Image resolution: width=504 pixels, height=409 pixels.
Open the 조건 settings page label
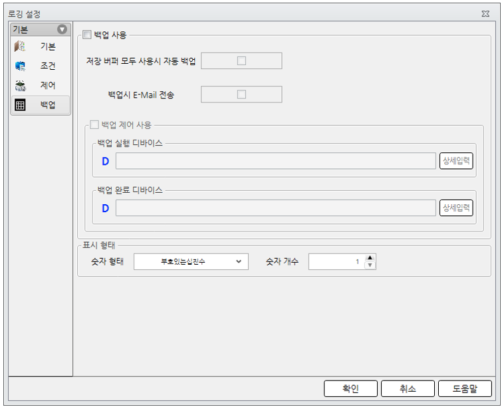coord(48,66)
